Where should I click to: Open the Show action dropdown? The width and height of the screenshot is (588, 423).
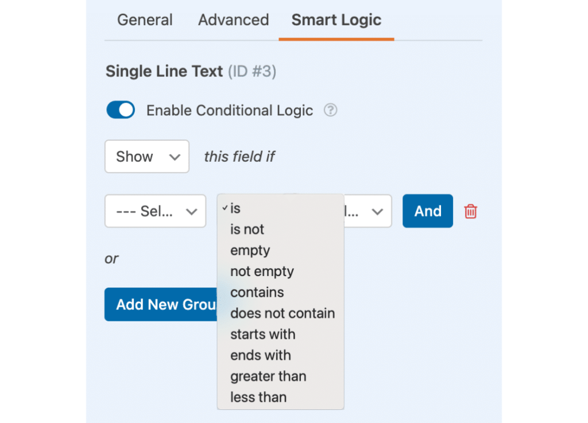[146, 156]
